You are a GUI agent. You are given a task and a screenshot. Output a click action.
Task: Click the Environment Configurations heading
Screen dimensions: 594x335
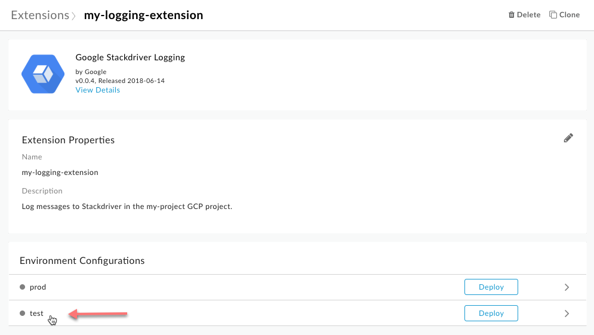click(x=82, y=261)
